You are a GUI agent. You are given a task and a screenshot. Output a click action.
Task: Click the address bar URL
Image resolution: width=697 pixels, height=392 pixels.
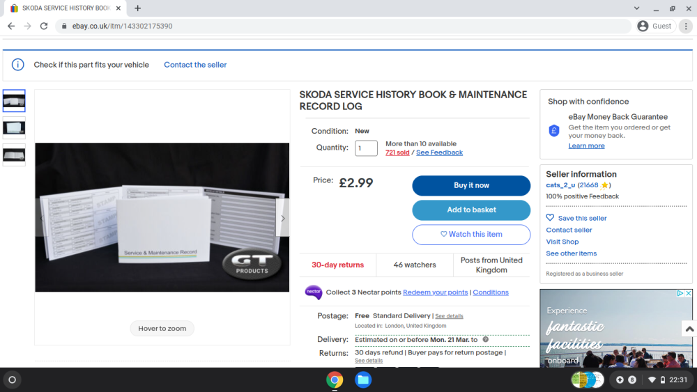122,26
